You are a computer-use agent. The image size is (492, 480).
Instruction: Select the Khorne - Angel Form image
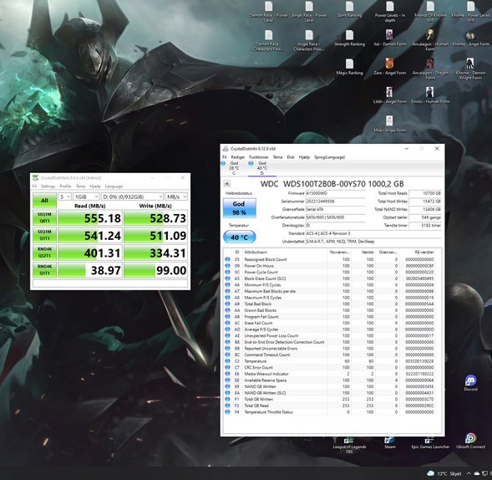point(470,38)
